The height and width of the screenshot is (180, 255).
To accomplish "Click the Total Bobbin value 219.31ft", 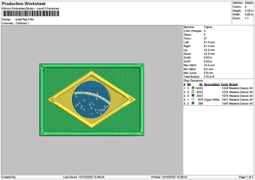I will point(209,77).
